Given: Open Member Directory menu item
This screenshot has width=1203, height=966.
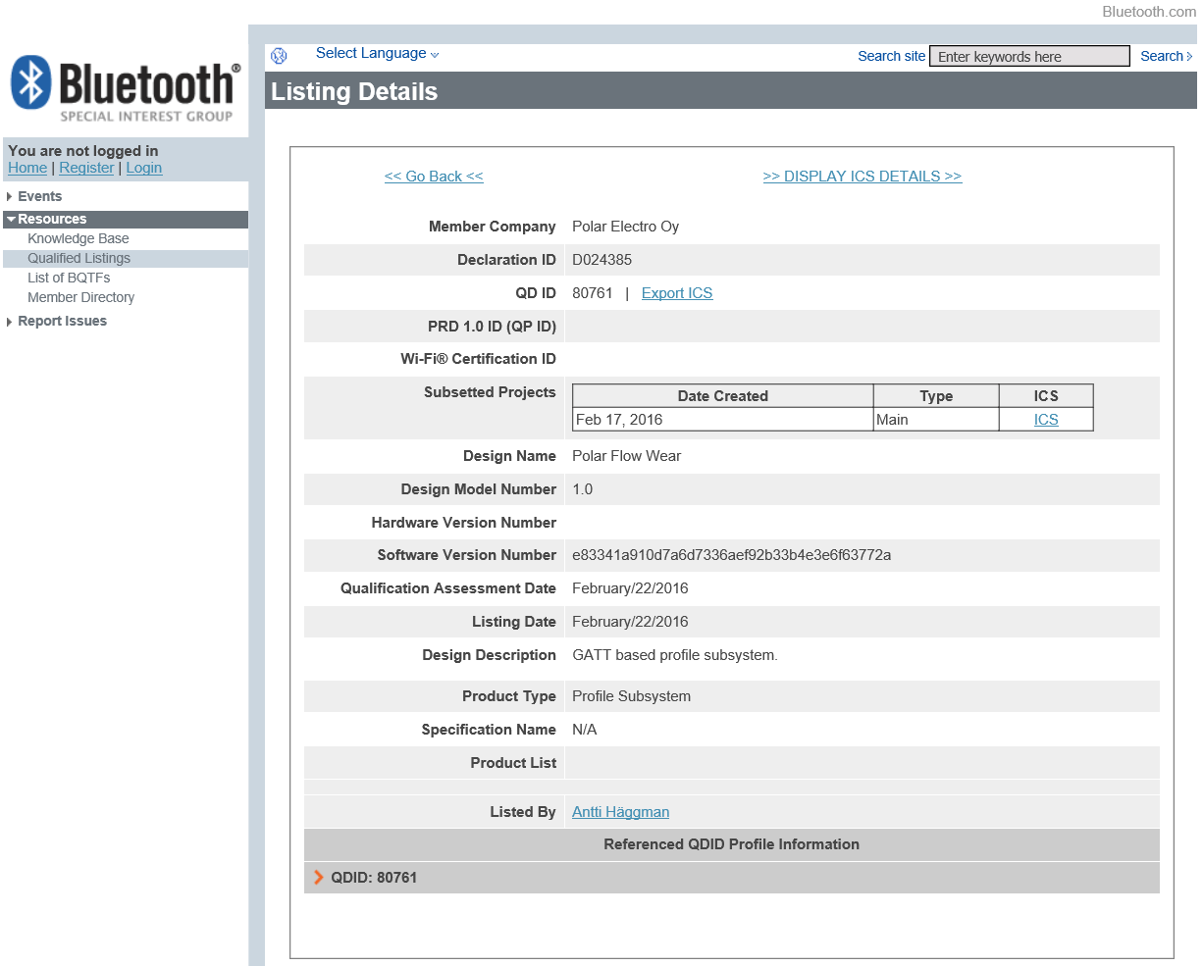Looking at the screenshot, I should pos(80,298).
